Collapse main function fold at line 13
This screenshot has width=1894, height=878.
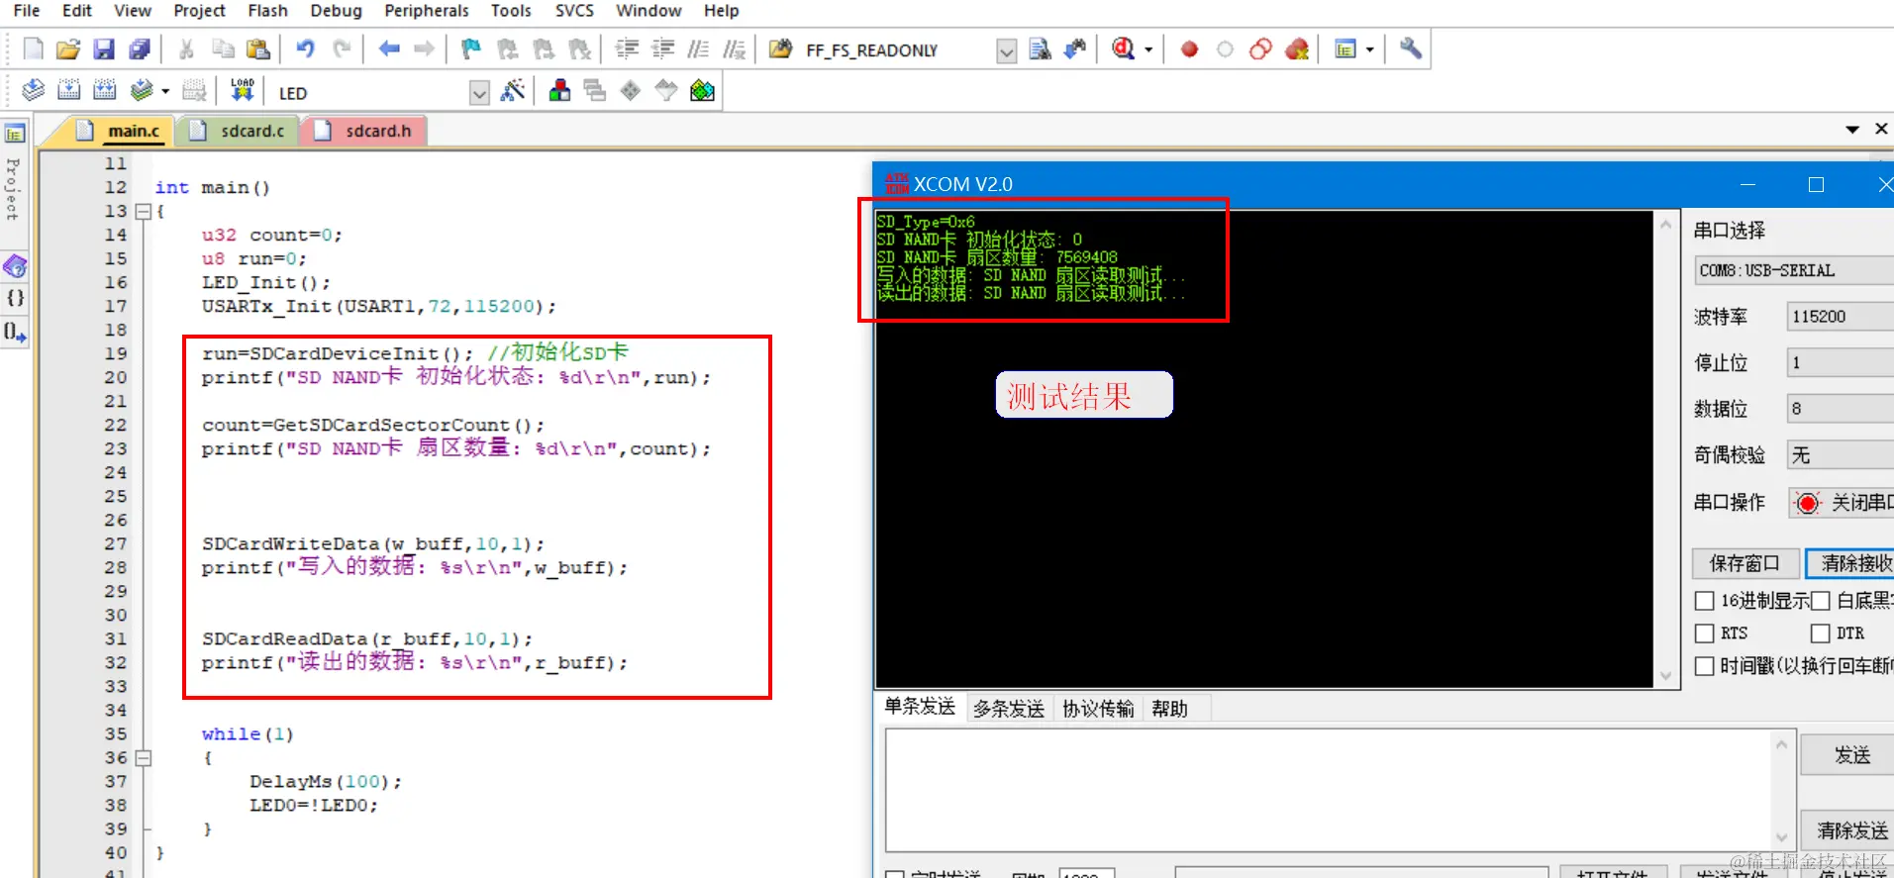pos(143,212)
